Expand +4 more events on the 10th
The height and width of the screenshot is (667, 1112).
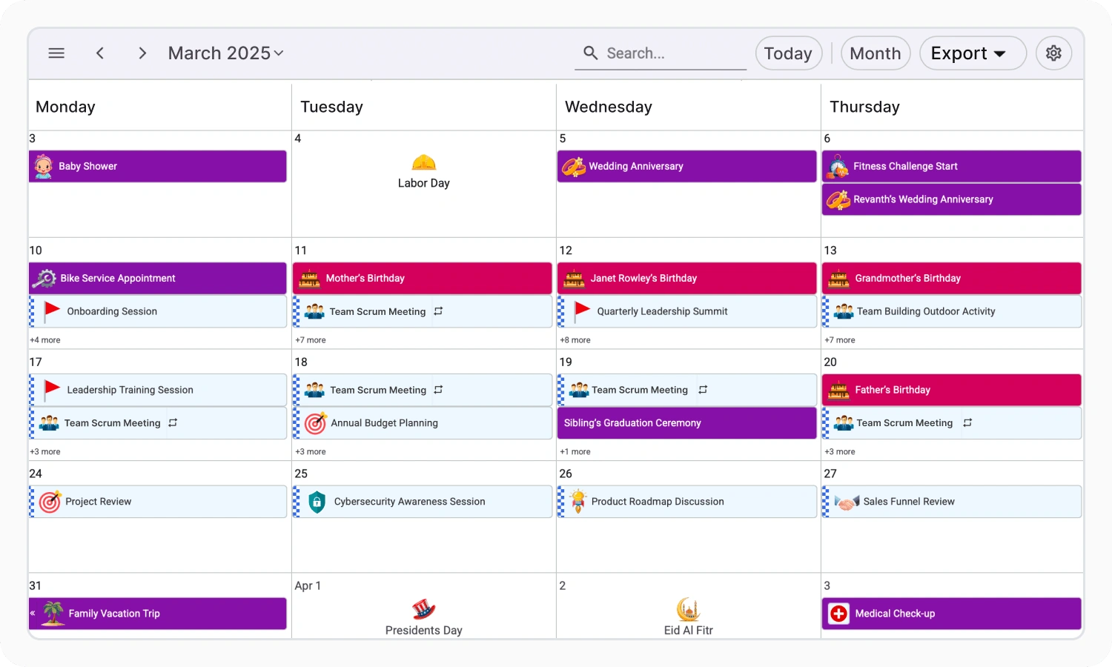pos(45,340)
